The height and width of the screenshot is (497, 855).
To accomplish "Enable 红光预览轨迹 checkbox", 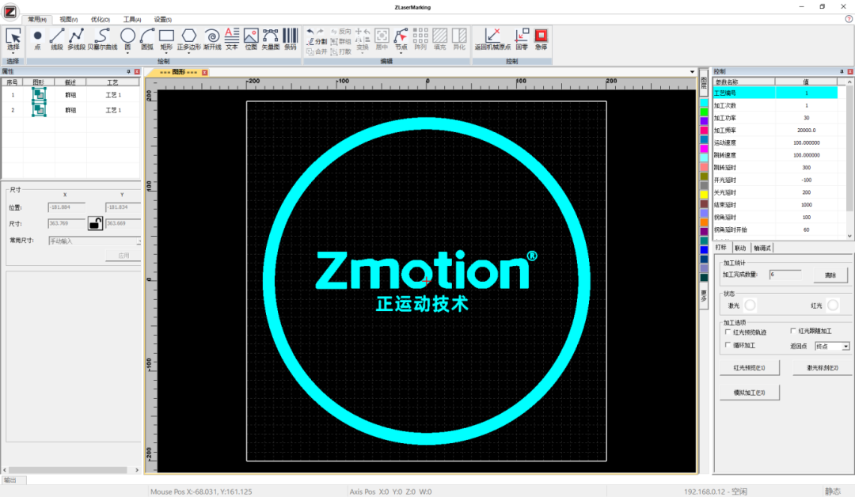I will 728,332.
